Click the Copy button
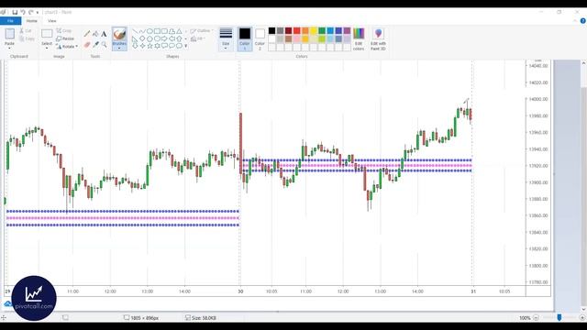This screenshot has width=587, height=330. 27,38
